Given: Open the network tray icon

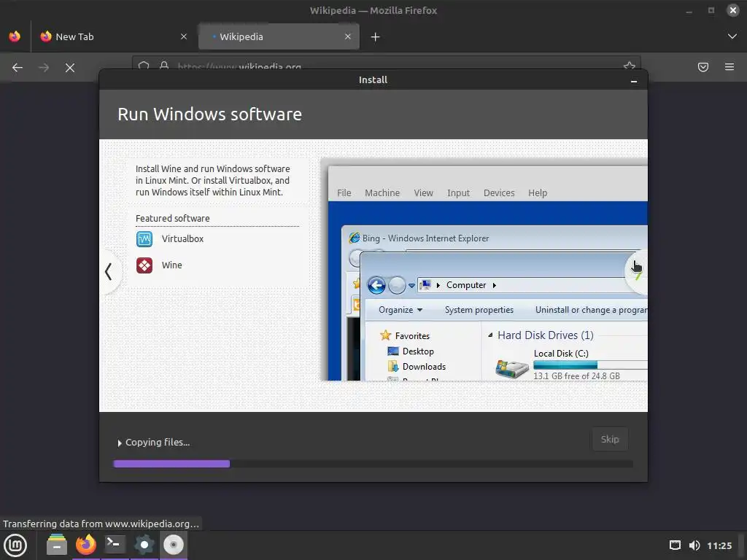Looking at the screenshot, I should (675, 545).
